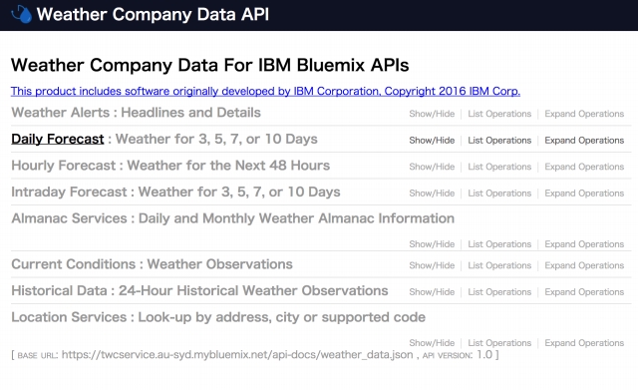
Task: Open Weather Alerts : Headlines and Details section
Action: (x=136, y=113)
